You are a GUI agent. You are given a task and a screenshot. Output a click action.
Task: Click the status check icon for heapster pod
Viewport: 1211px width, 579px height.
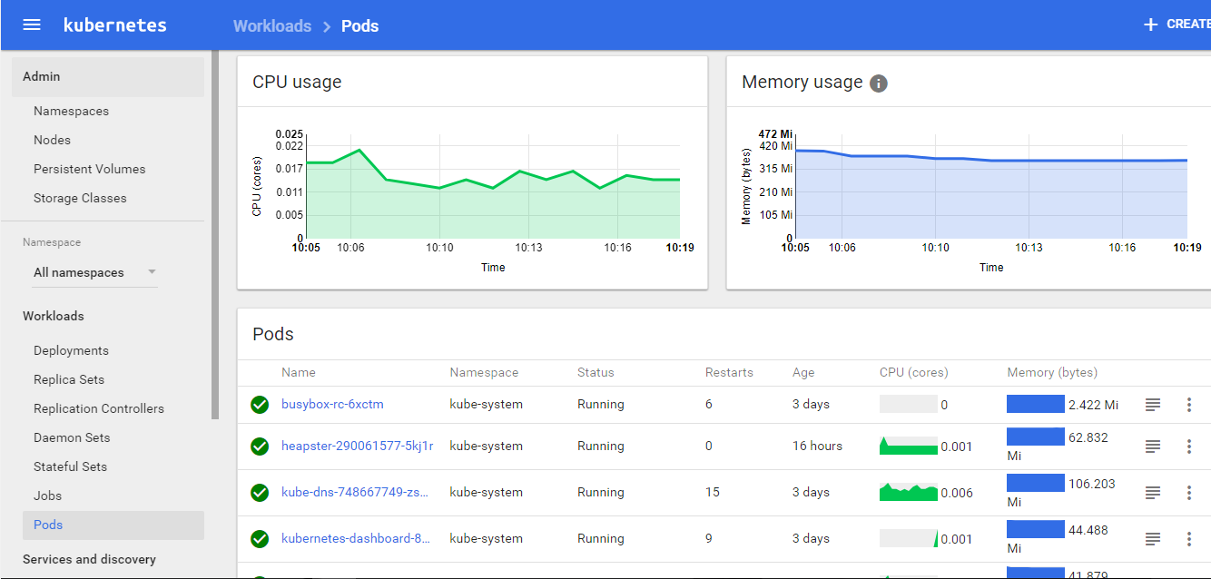[260, 447]
